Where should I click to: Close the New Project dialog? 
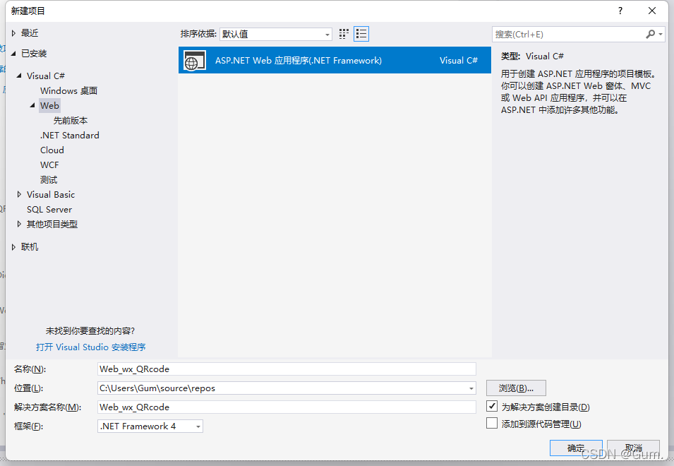(x=652, y=11)
